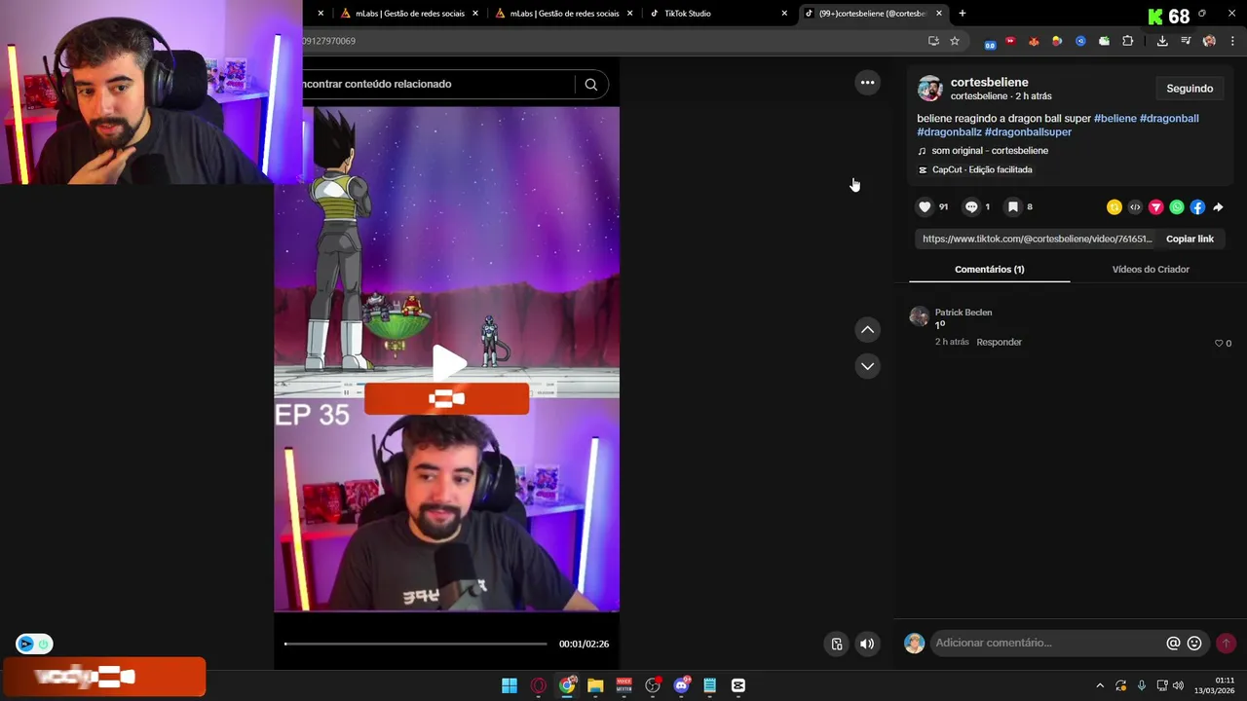Focus the Adicionar comentário input field

(x=1047, y=643)
